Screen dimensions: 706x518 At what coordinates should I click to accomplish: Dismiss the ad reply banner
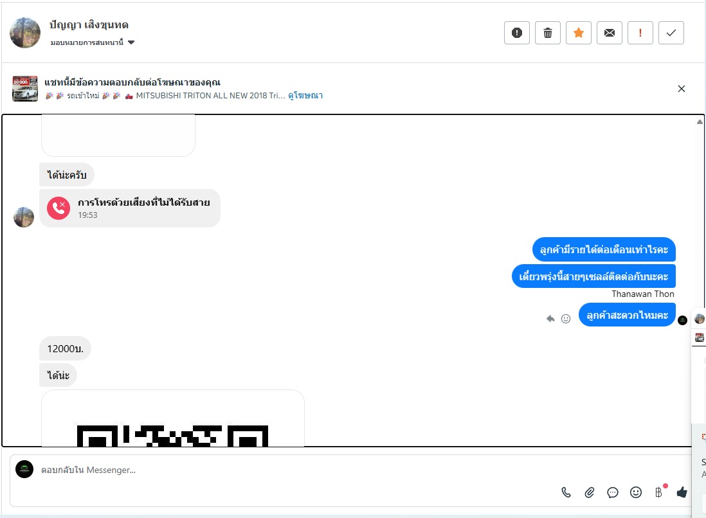click(x=681, y=89)
